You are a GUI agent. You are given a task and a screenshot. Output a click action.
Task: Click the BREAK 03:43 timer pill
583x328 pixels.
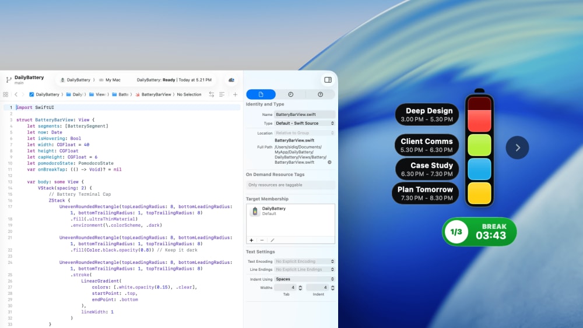tap(479, 231)
